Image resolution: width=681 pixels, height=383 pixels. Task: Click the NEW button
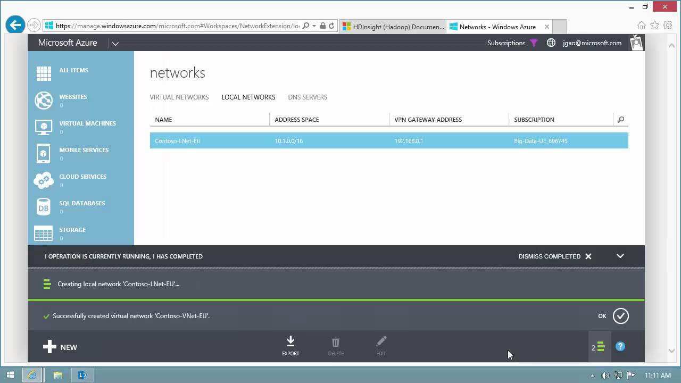point(60,347)
